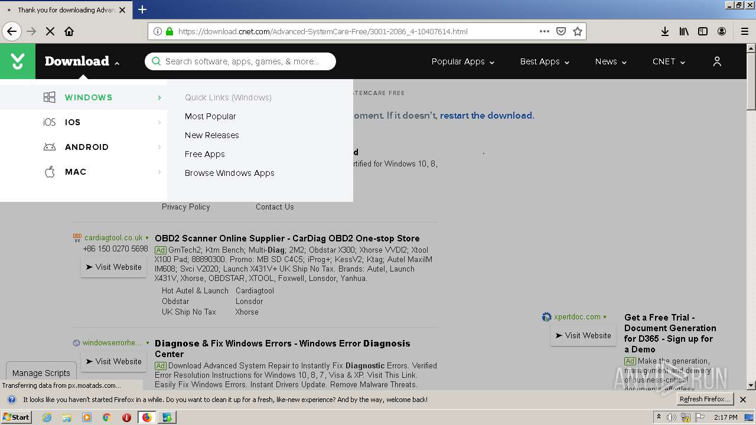Expand the windowserrorhe ad dropdown arrow

point(147,343)
